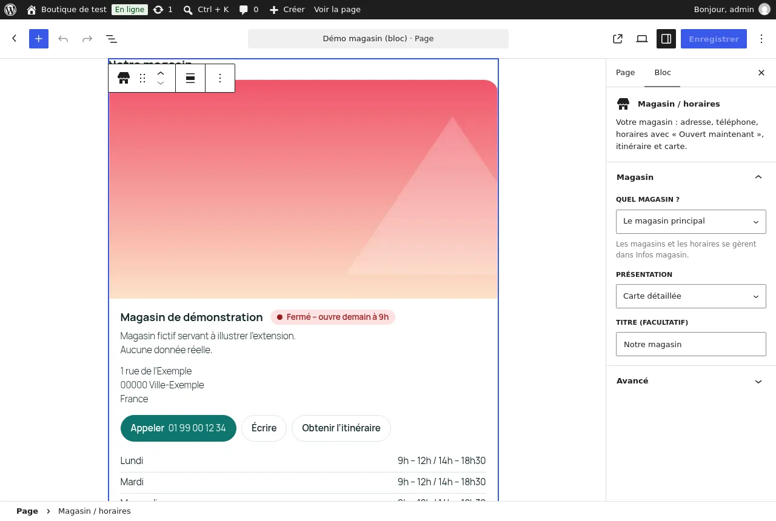Screen dimensions: 776x521
Task: Click the Appeler 01 99 00 12 34 button
Action: click(x=178, y=428)
